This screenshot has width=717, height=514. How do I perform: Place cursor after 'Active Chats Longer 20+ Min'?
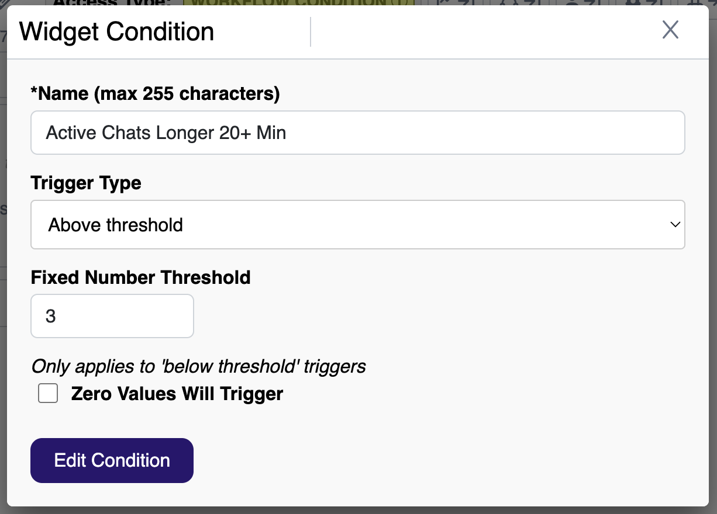pos(288,133)
